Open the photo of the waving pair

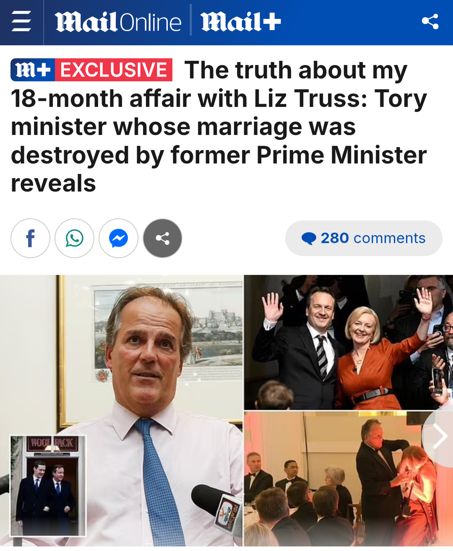349,342
